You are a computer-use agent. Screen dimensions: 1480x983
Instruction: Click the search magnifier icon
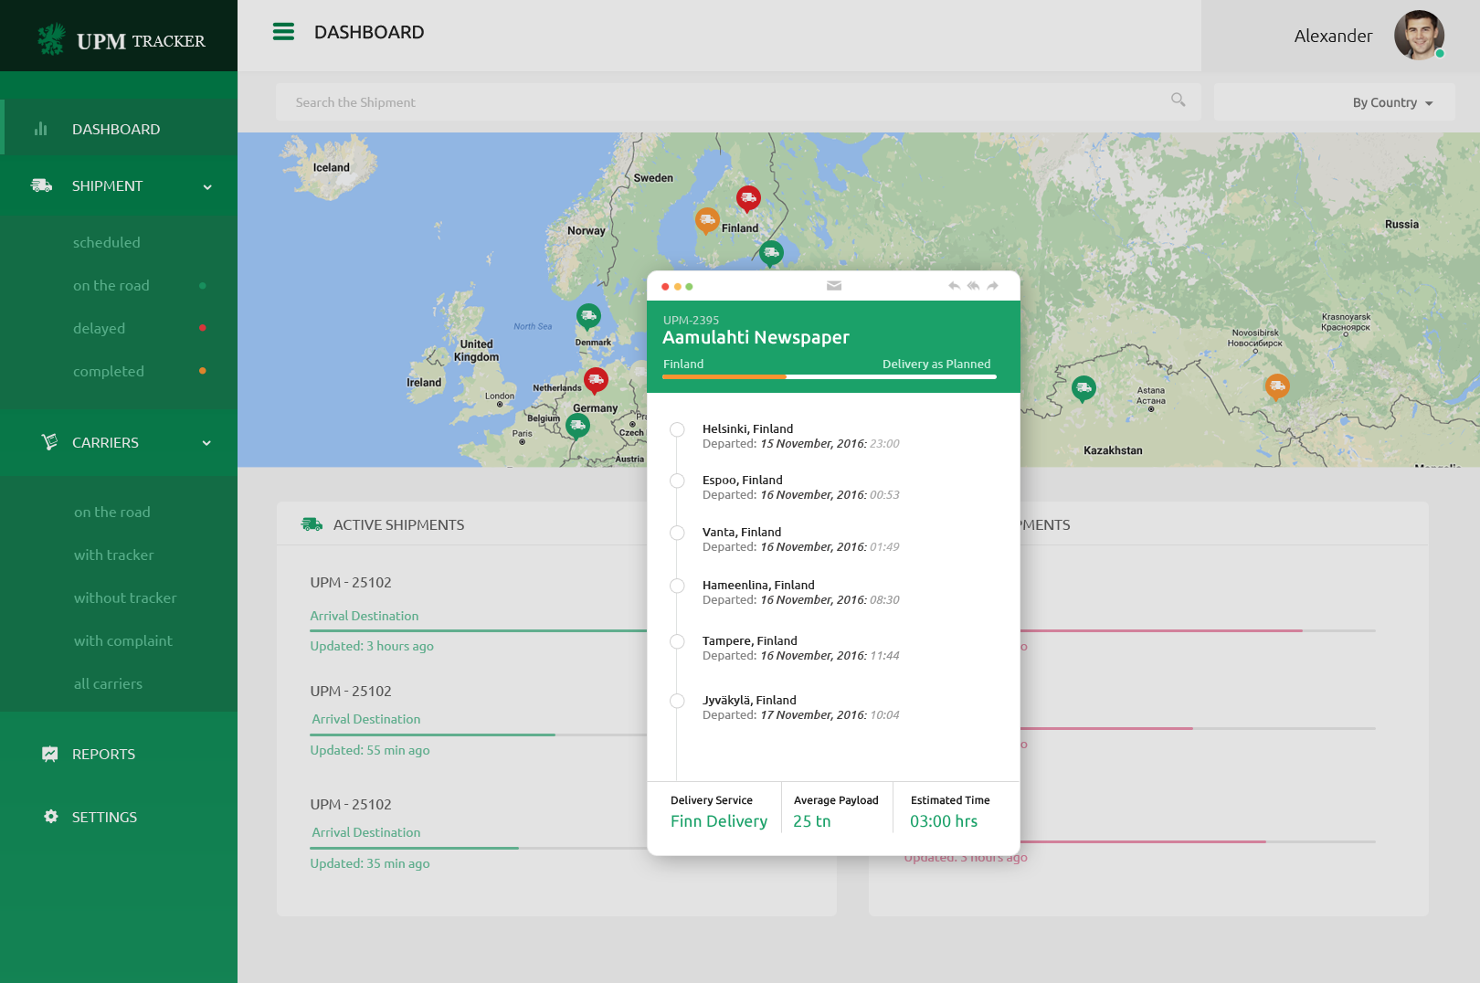pos(1178,100)
